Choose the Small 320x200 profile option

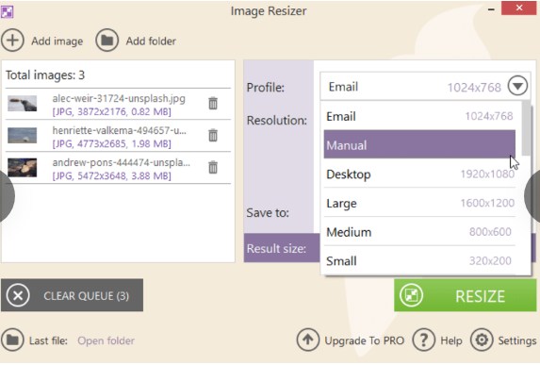(x=419, y=261)
